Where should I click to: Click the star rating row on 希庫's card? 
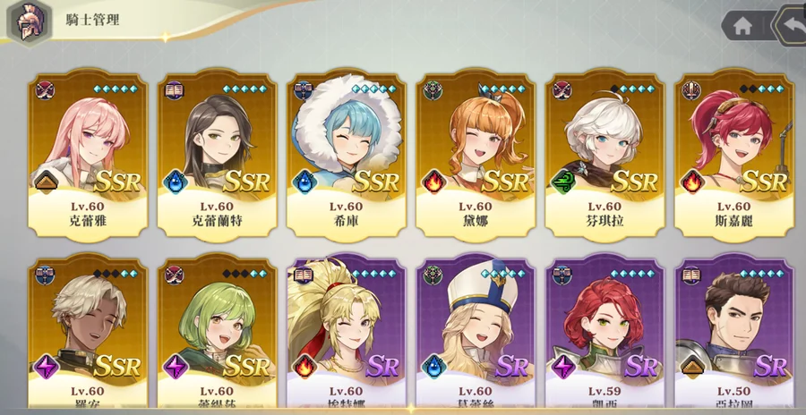point(373,89)
